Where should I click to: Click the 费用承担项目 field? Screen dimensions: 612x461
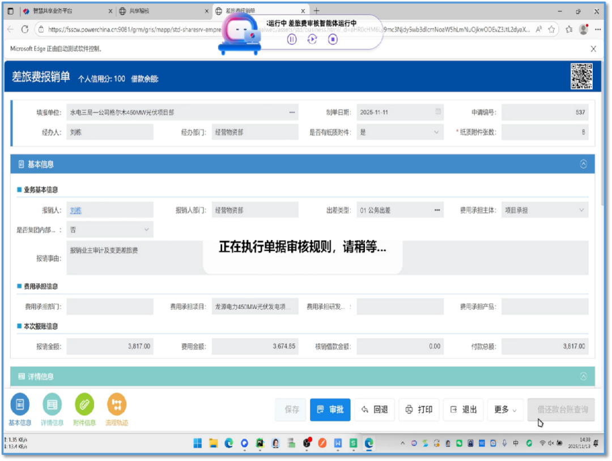click(255, 307)
